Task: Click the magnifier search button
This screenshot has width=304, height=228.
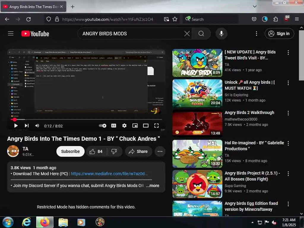Action: tap(201, 34)
